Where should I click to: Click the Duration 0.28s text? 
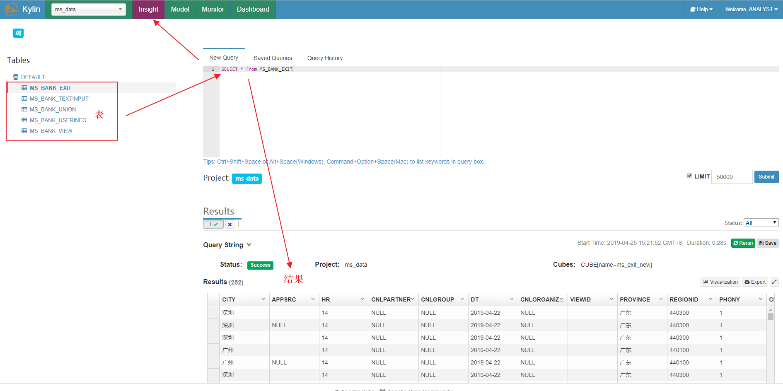point(706,243)
